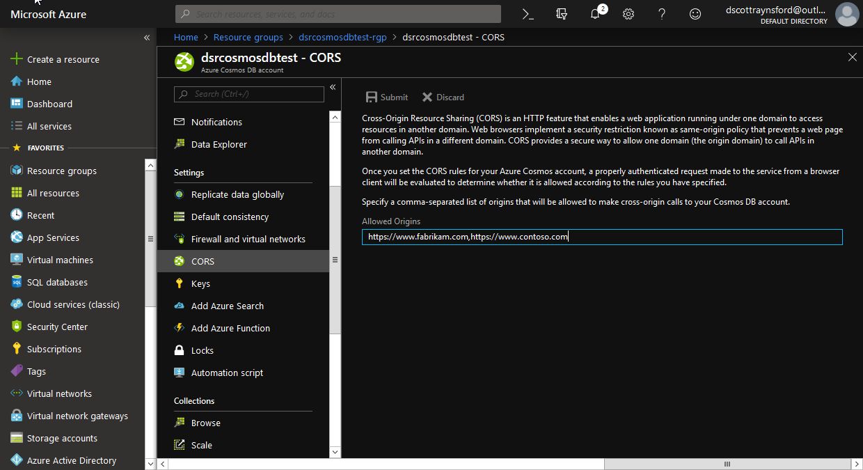
Task: Focus the resource menu search box
Action: click(249, 94)
